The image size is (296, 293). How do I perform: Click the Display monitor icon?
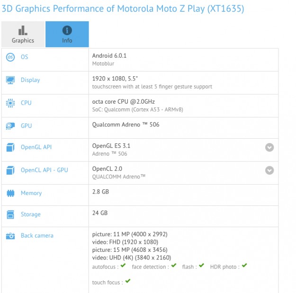(x=10, y=80)
